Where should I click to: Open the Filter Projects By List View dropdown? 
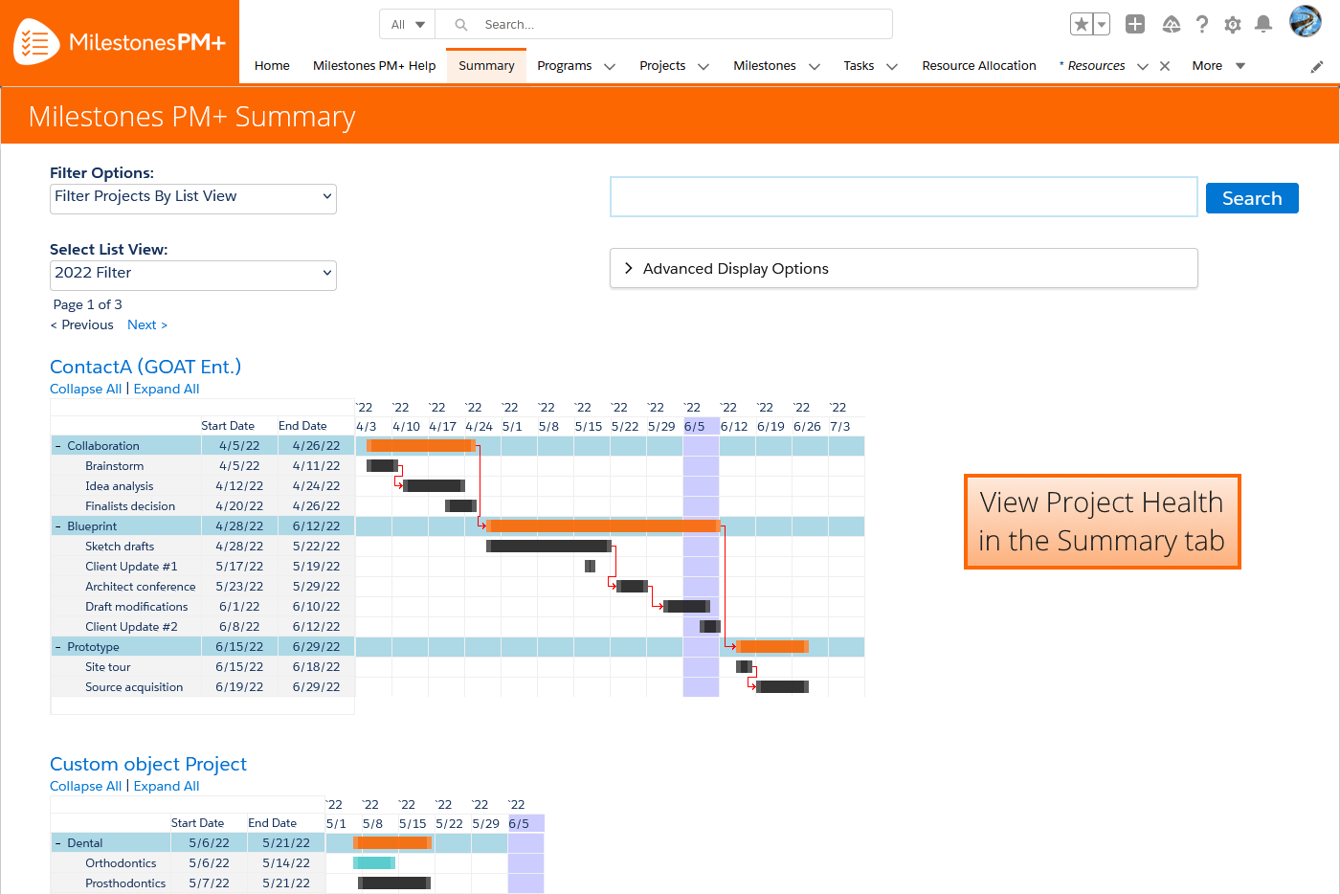point(192,199)
